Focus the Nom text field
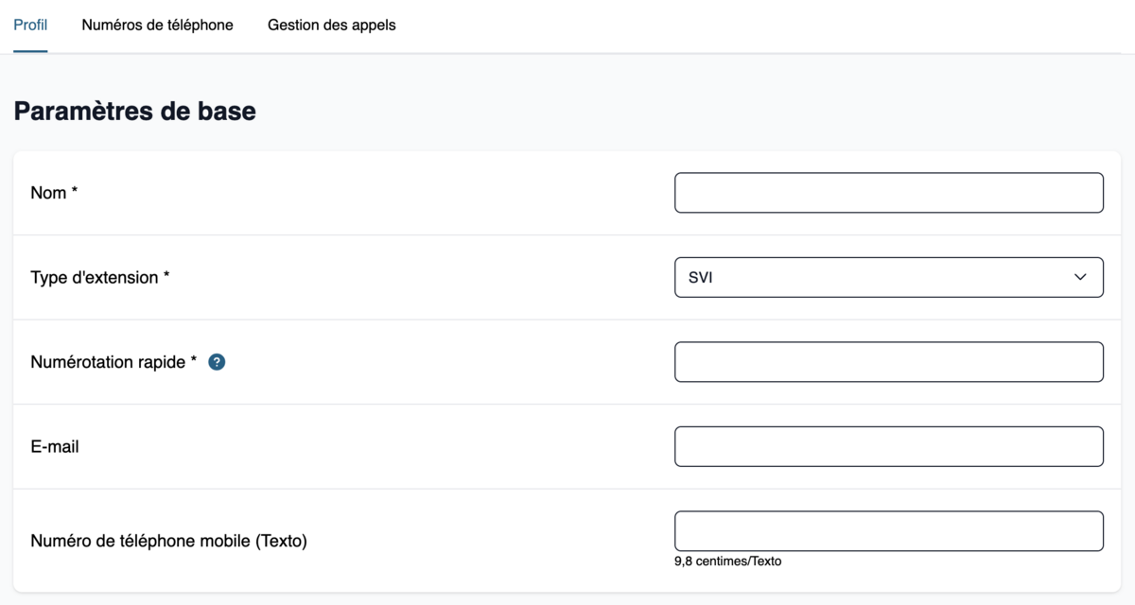 888,193
